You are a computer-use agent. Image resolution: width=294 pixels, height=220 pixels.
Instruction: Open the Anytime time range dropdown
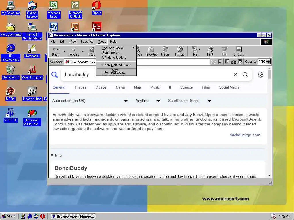(148, 101)
